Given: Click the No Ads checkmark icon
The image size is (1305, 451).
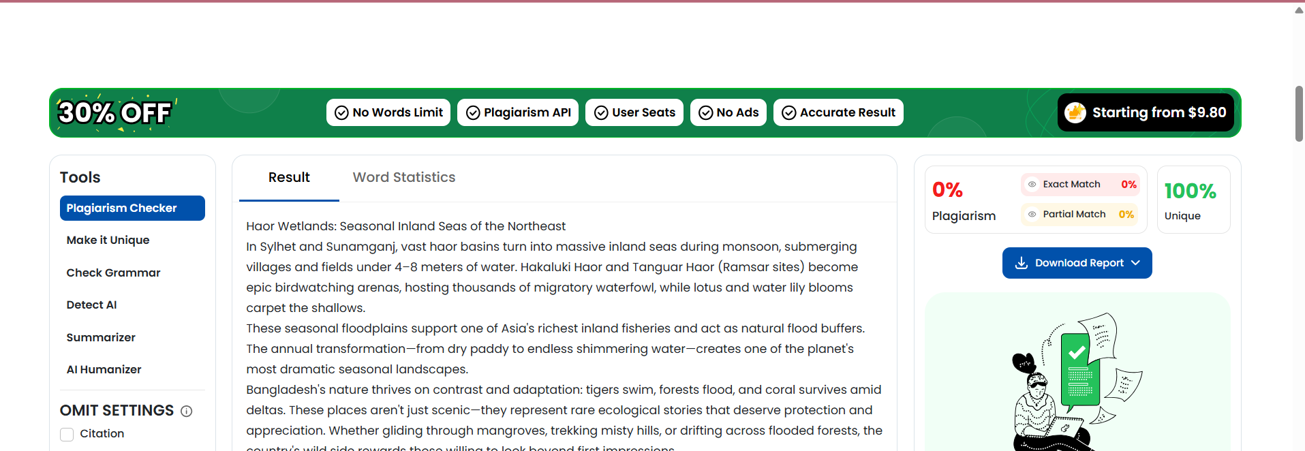Looking at the screenshot, I should [x=706, y=113].
